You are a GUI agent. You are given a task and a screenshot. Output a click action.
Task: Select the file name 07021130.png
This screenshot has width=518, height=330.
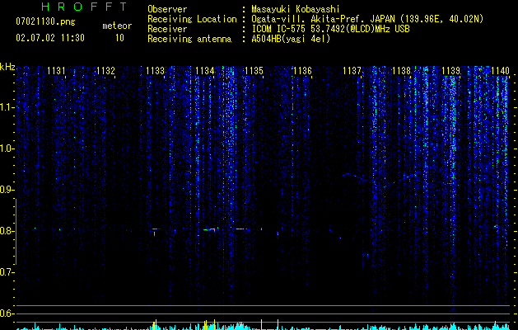pyautogui.click(x=45, y=21)
